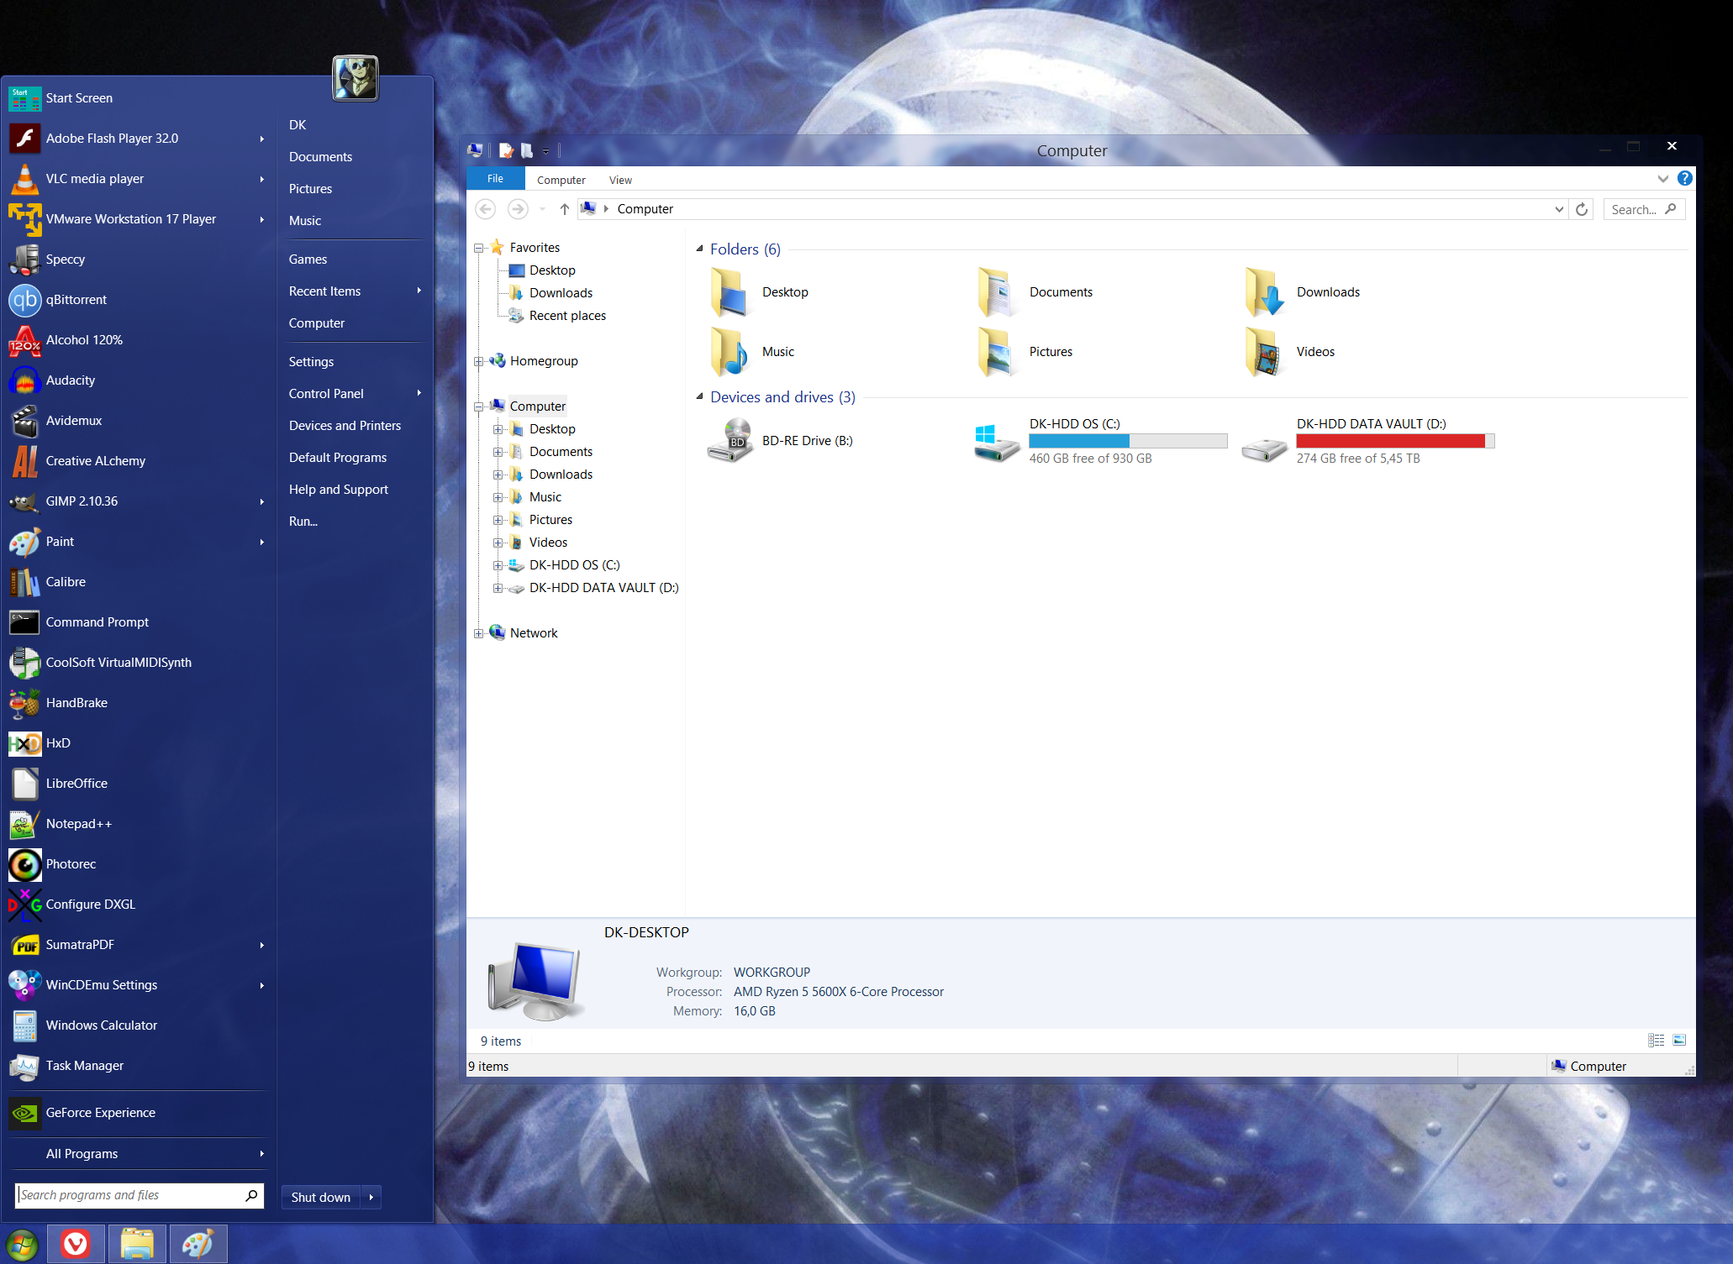Collapse Folders (6) group
Screen dimensions: 1733x1264
coord(699,249)
